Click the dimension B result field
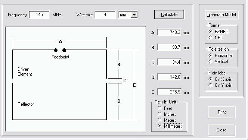 click(169, 47)
